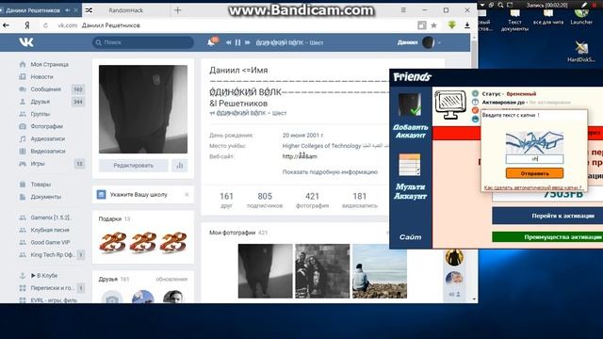
Task: Click the VK logo in the header
Action: coord(26,41)
